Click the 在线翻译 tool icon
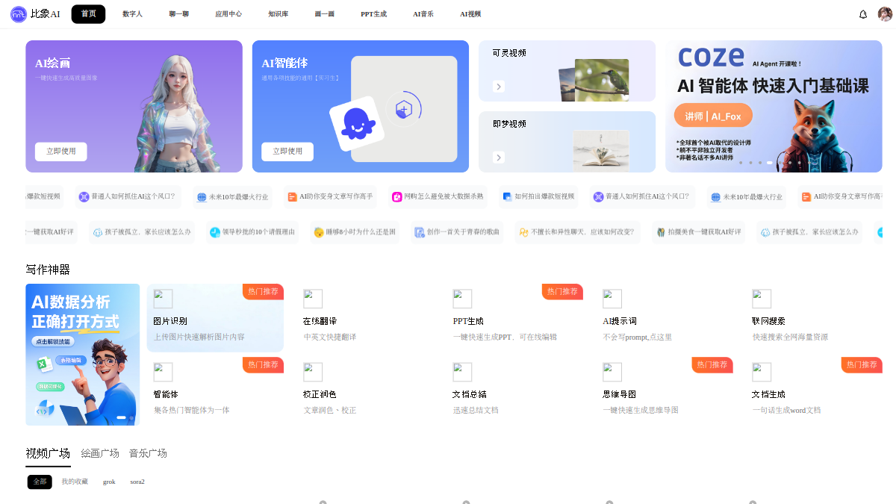 [x=313, y=299]
